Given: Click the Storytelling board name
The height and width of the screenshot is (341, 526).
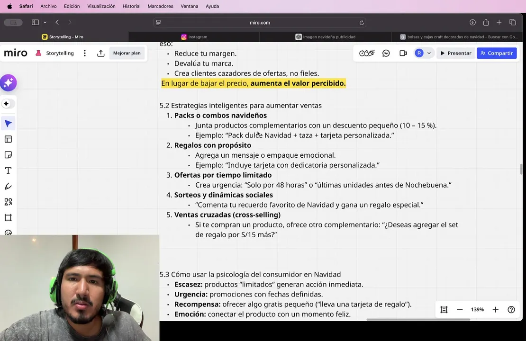Looking at the screenshot, I should [60, 53].
